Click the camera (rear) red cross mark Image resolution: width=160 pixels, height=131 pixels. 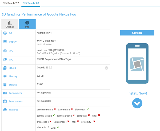74,115
